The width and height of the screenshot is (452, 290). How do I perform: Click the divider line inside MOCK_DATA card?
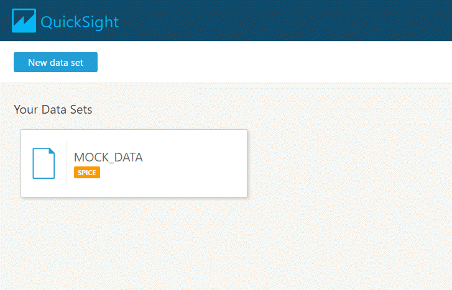[67, 163]
